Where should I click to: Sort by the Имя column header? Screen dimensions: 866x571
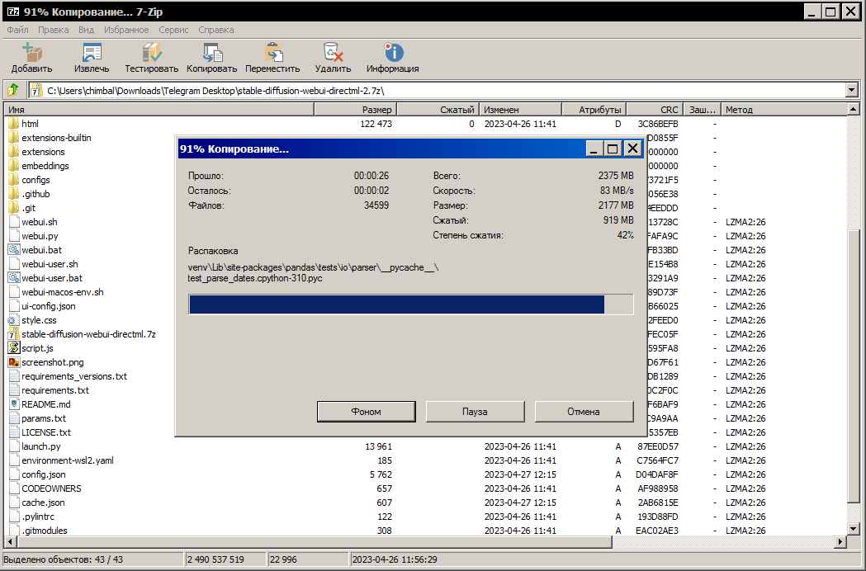click(159, 110)
